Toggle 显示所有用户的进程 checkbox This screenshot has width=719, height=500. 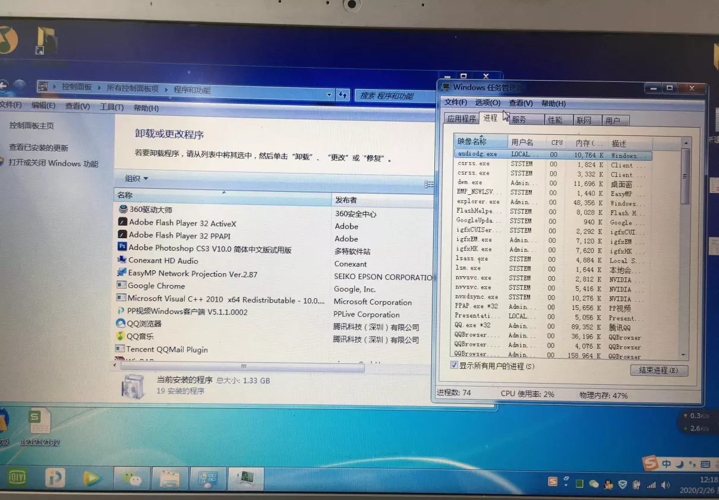click(454, 365)
